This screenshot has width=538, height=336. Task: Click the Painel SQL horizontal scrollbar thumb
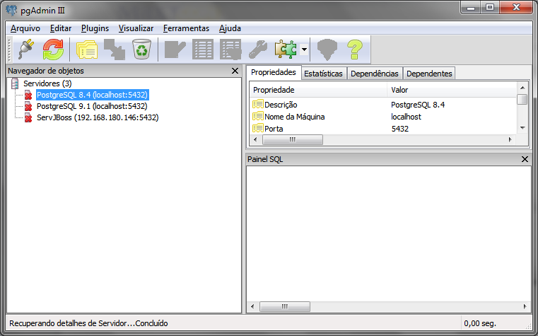(x=285, y=306)
